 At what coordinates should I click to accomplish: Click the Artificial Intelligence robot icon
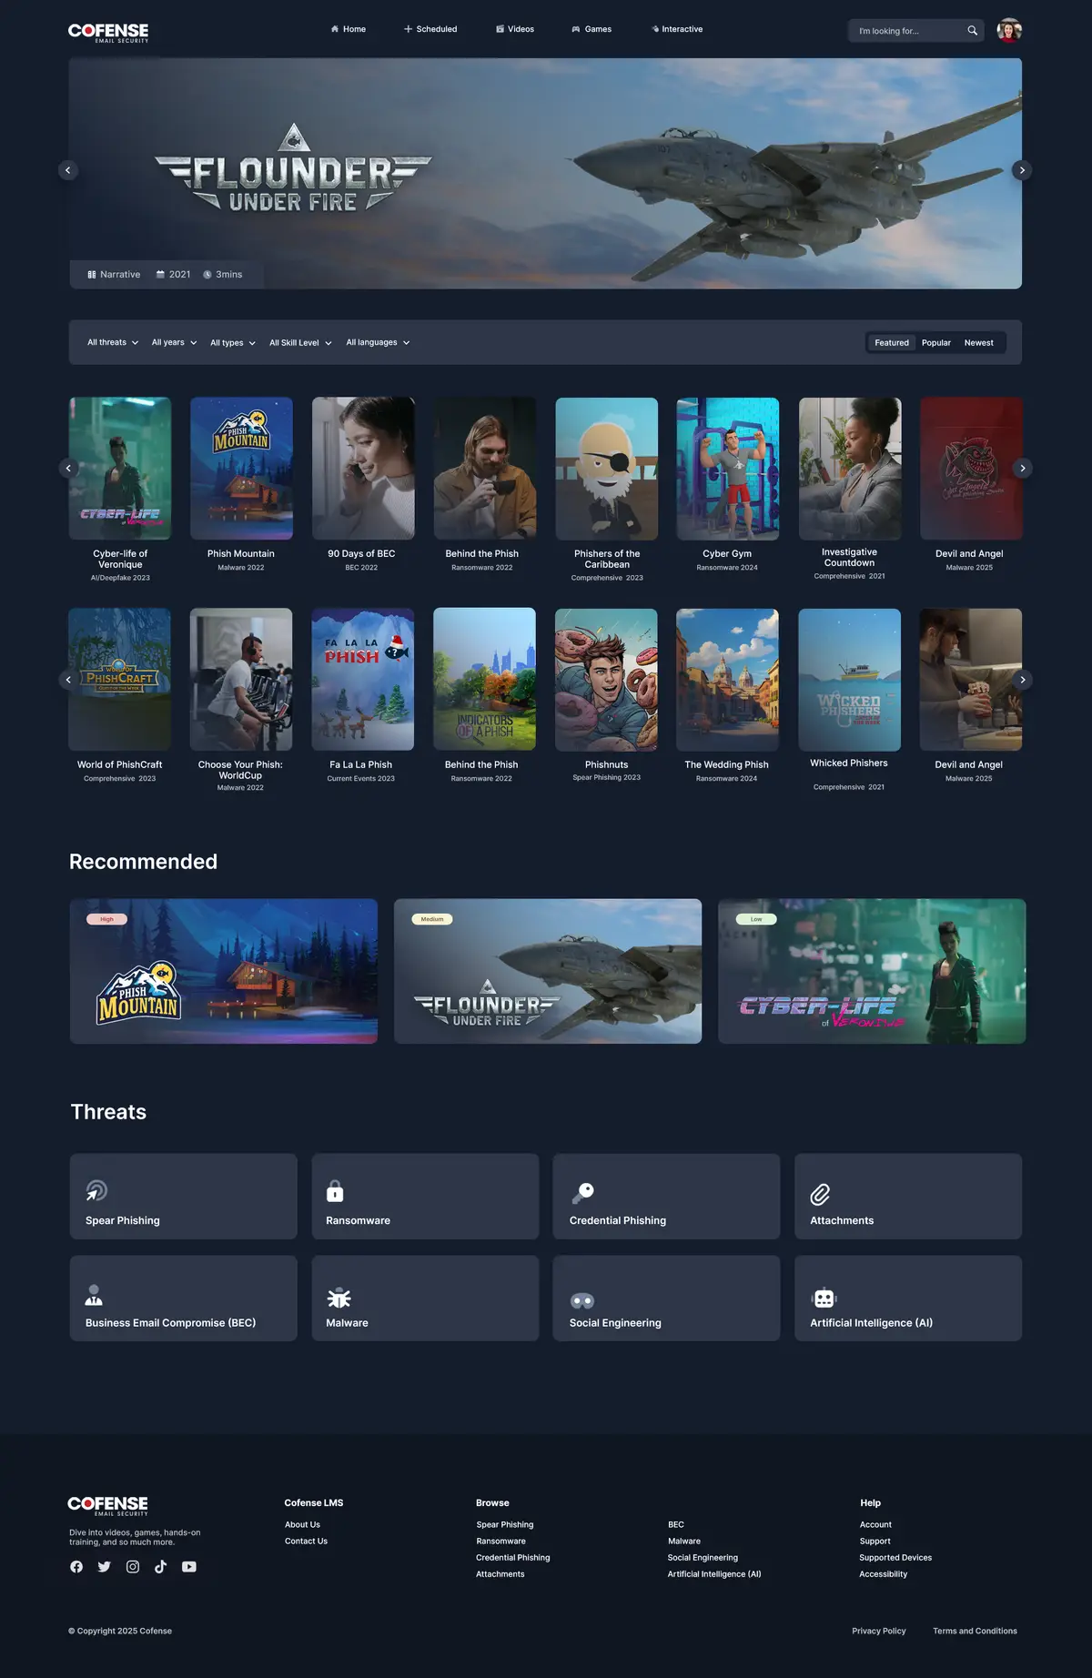tap(824, 1298)
